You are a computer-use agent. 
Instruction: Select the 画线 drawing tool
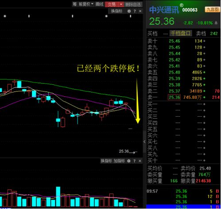pos(99,4)
